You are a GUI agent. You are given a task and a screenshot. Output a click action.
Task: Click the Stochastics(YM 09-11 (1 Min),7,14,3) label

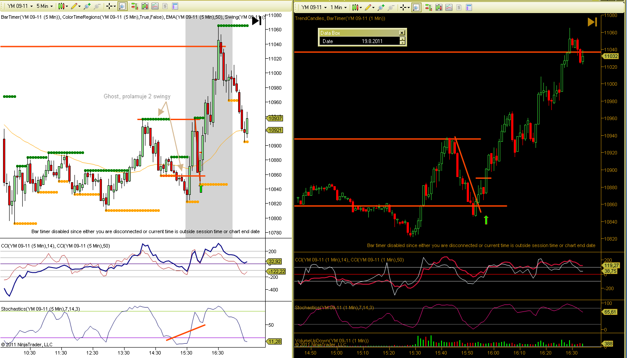[334, 308]
